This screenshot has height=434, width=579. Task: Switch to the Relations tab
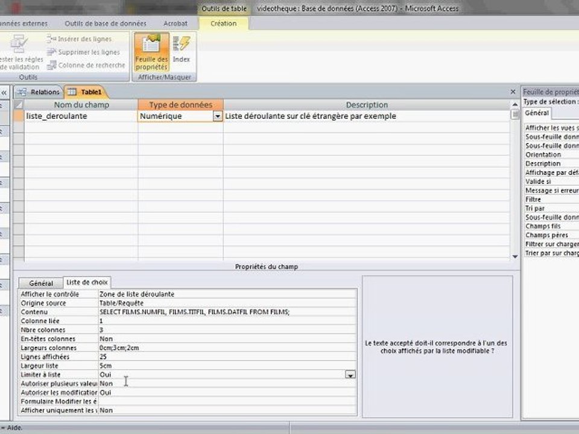tap(39, 92)
